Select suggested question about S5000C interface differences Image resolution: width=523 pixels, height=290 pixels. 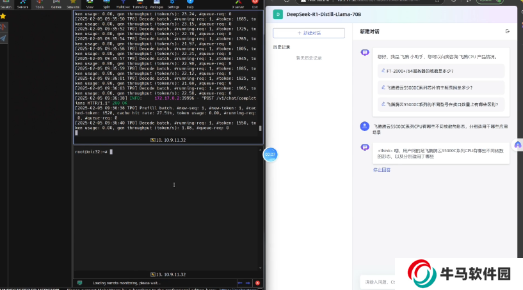click(x=442, y=103)
